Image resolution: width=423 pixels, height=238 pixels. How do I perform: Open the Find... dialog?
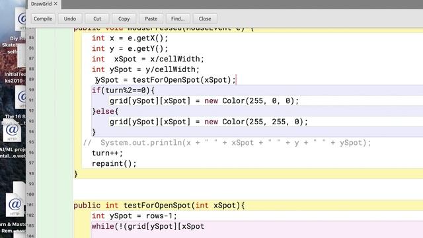[x=178, y=19]
